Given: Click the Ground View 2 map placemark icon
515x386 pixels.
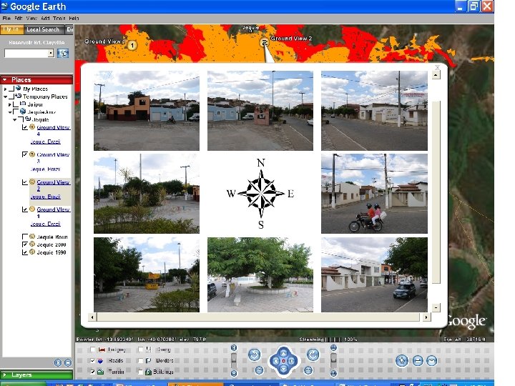Looking at the screenshot, I should (264, 42).
